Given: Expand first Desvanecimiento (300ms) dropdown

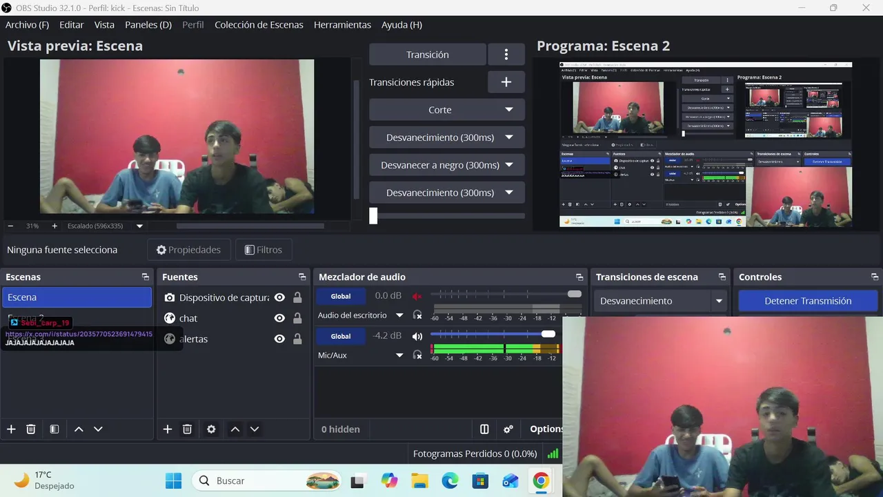Looking at the screenshot, I should click(509, 137).
